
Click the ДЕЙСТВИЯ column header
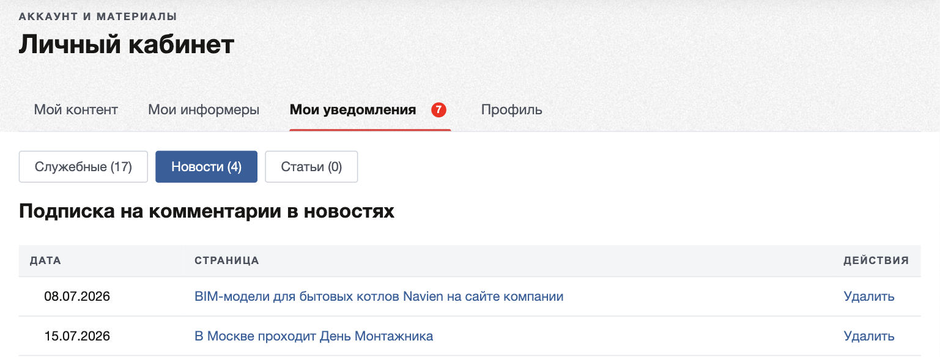[x=876, y=260]
